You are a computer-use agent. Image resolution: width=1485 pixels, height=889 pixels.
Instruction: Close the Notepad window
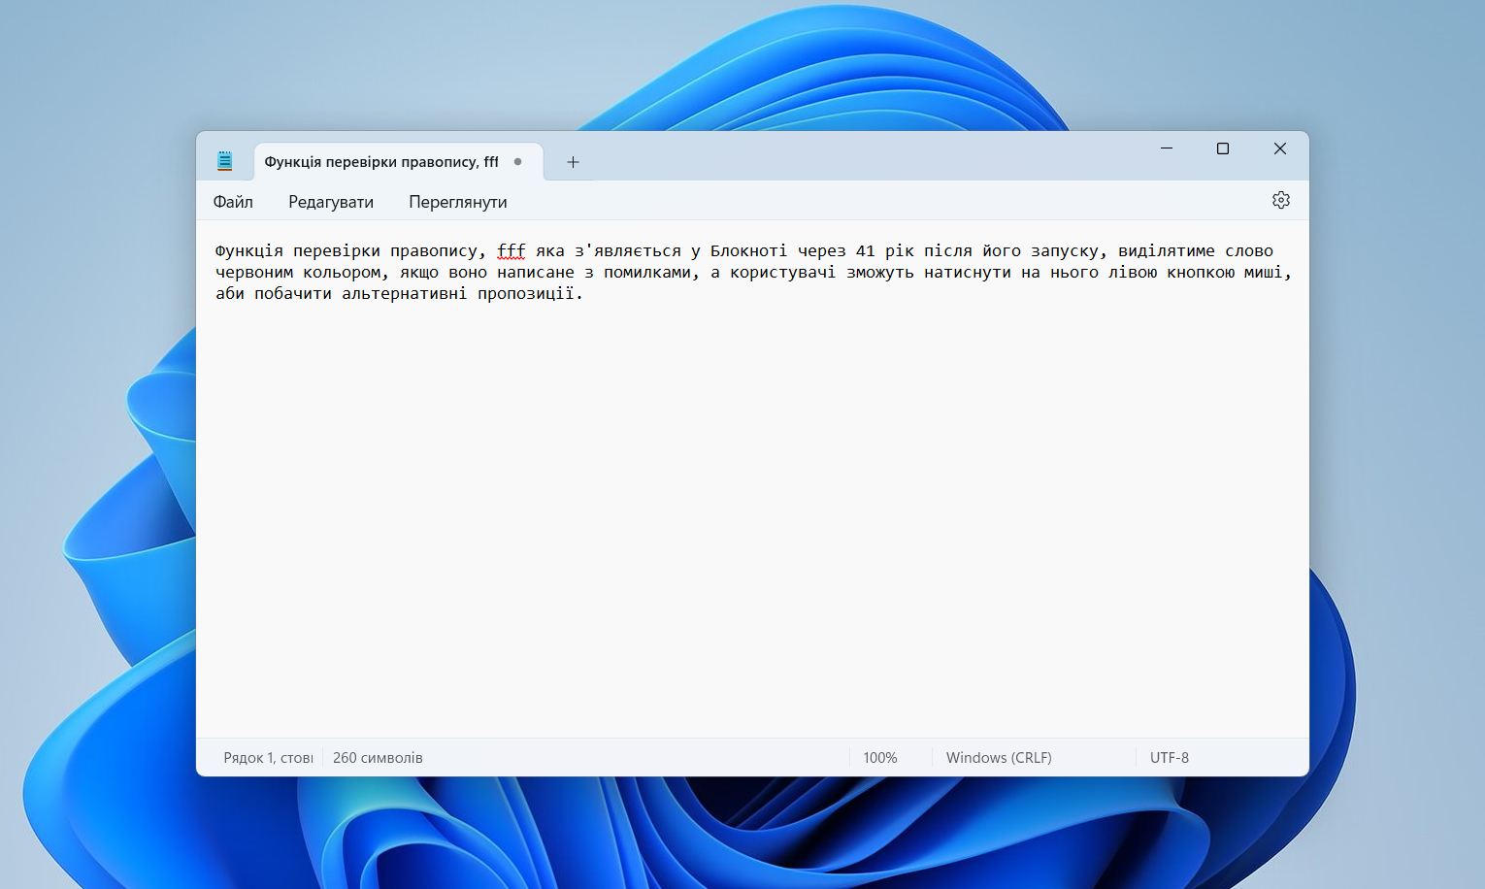[x=1279, y=148]
